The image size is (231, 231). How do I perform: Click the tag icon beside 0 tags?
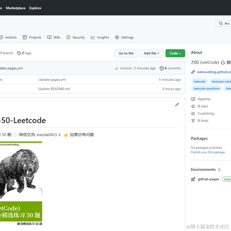19,53
